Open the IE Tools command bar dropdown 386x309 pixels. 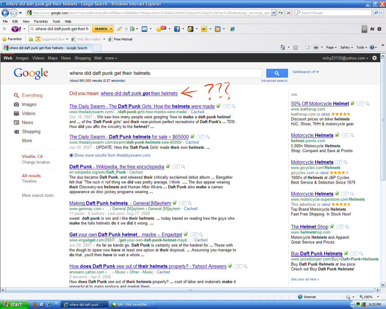[x=362, y=47]
